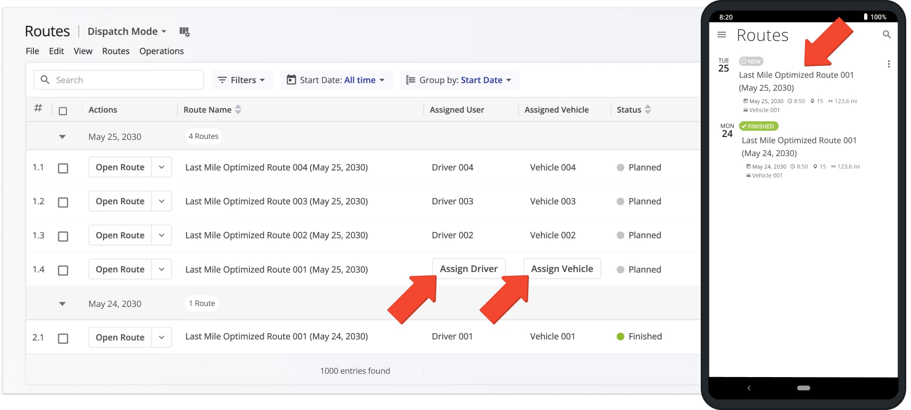Click Open Route for Route 004 (May 25)
Image resolution: width=911 pixels, height=410 pixels.
(x=120, y=167)
